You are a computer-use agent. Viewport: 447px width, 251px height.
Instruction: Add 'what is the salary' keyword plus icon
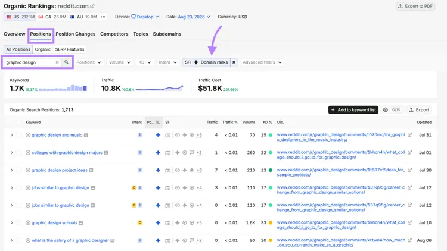point(28,240)
